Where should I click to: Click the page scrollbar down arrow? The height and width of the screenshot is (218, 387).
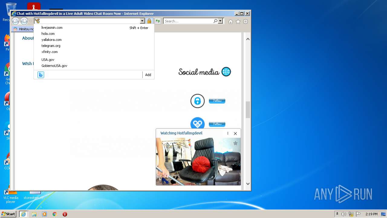(248, 183)
